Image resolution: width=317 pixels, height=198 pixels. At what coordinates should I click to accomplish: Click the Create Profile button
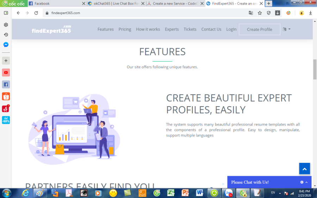coord(260,30)
